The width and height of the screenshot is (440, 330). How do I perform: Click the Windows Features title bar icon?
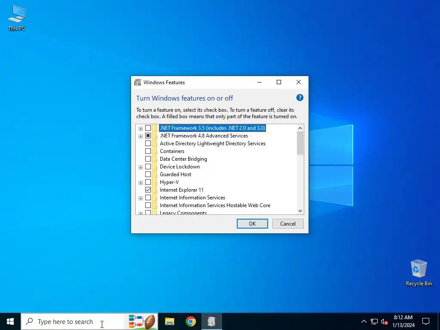click(137, 82)
